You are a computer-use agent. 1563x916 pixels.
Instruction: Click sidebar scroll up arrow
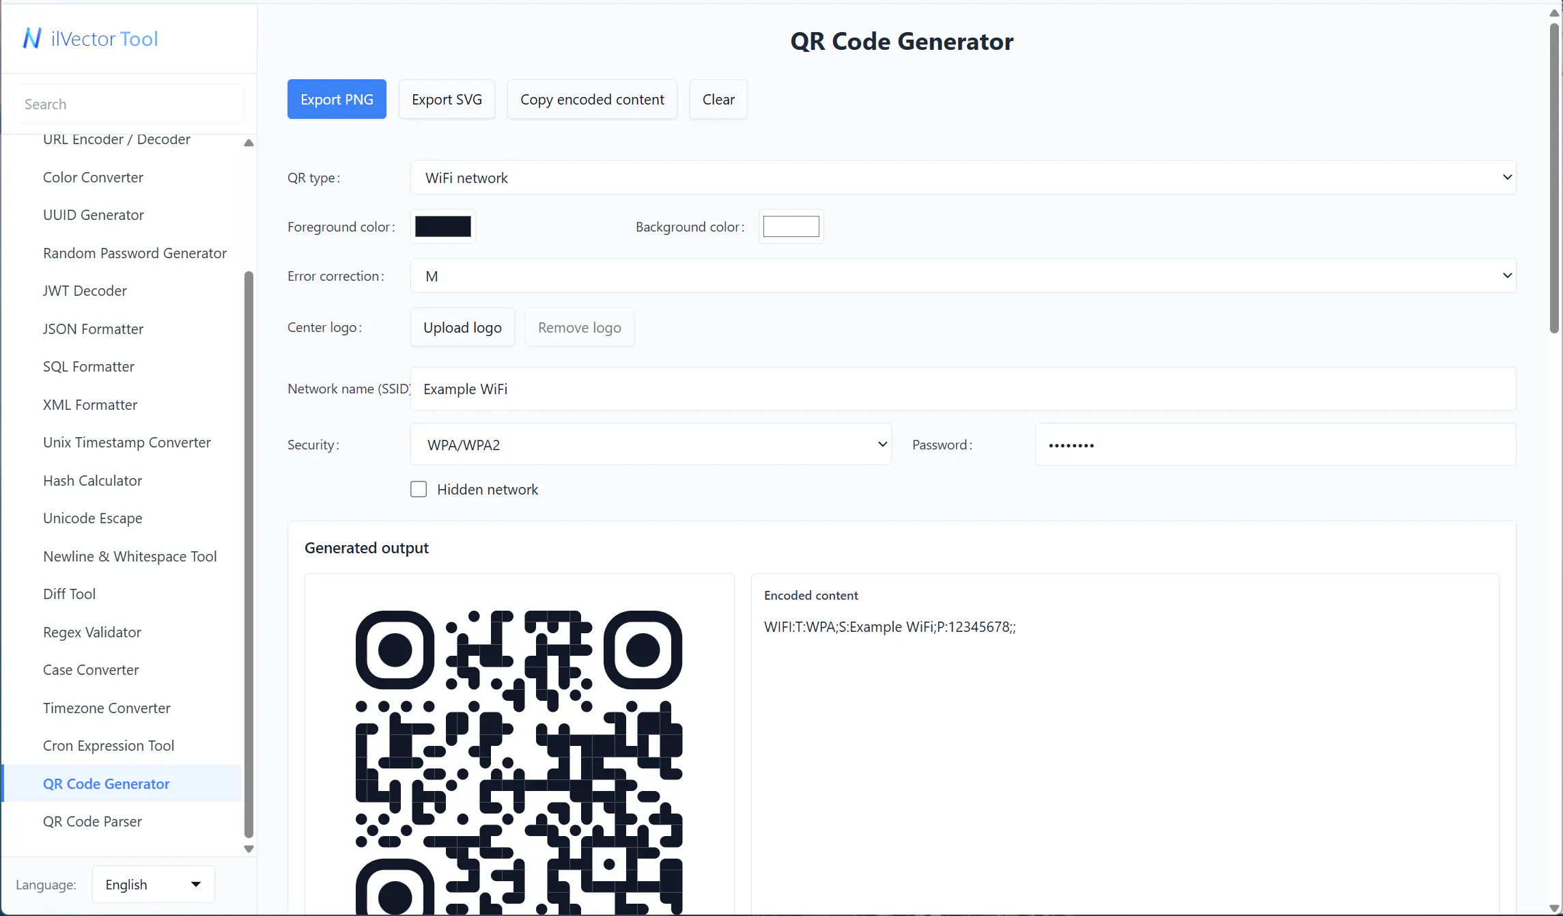click(x=249, y=143)
